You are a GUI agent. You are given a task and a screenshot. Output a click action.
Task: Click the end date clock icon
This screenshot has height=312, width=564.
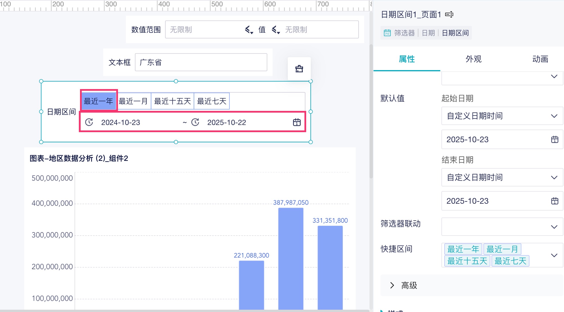tap(195, 122)
